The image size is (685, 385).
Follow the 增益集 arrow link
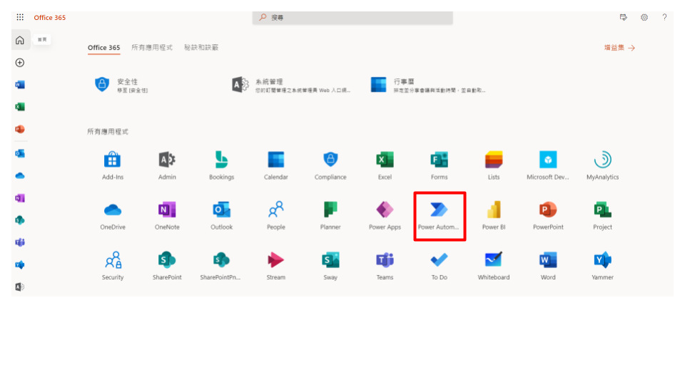coord(619,48)
